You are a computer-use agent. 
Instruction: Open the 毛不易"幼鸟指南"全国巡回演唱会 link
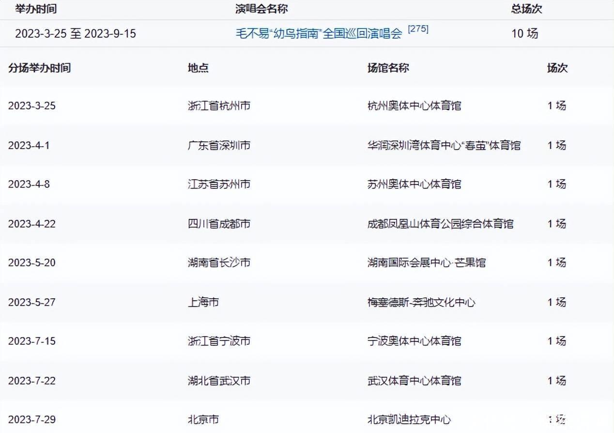pyautogui.click(x=319, y=34)
